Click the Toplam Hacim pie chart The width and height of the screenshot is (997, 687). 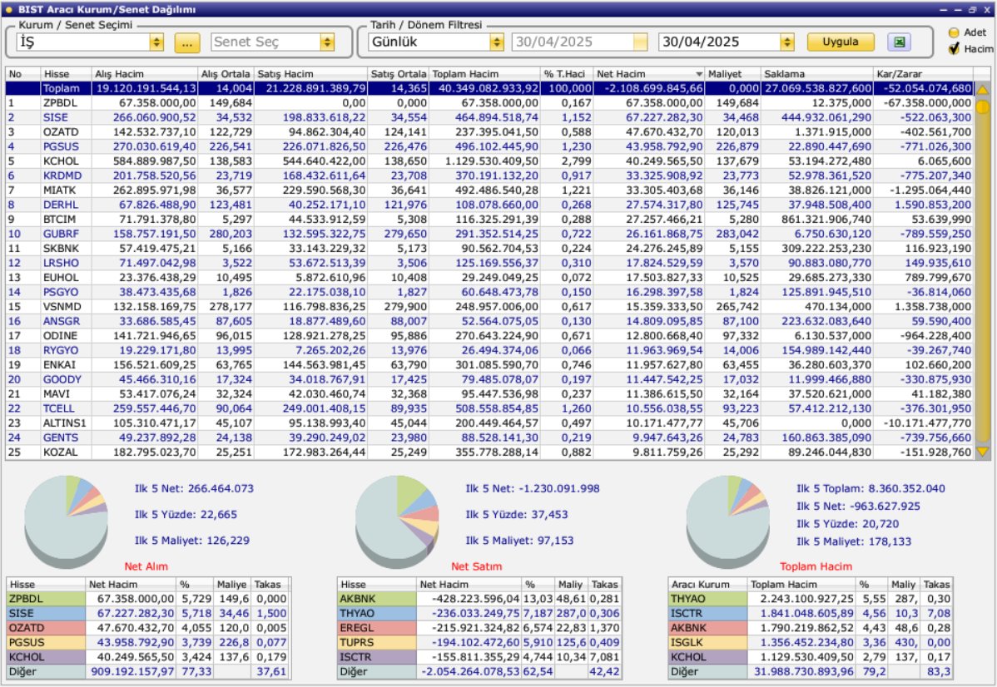[728, 521]
